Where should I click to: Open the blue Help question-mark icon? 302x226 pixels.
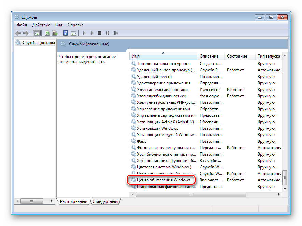click(66, 33)
